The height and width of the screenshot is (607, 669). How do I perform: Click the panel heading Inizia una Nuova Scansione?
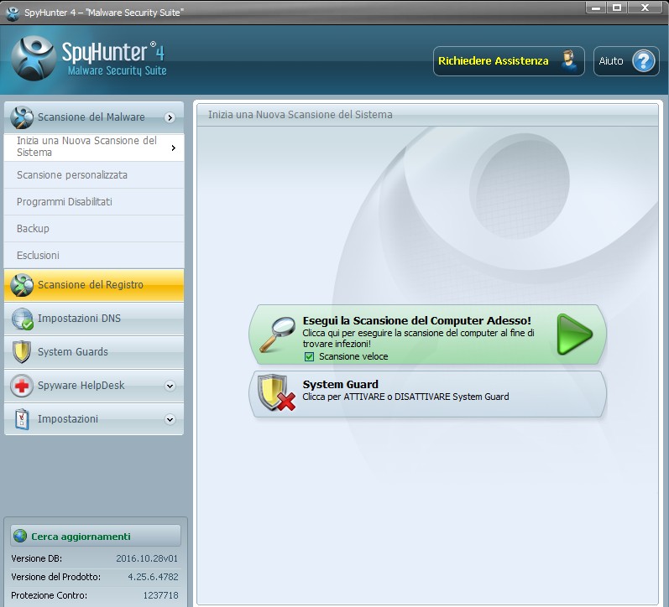(300, 115)
